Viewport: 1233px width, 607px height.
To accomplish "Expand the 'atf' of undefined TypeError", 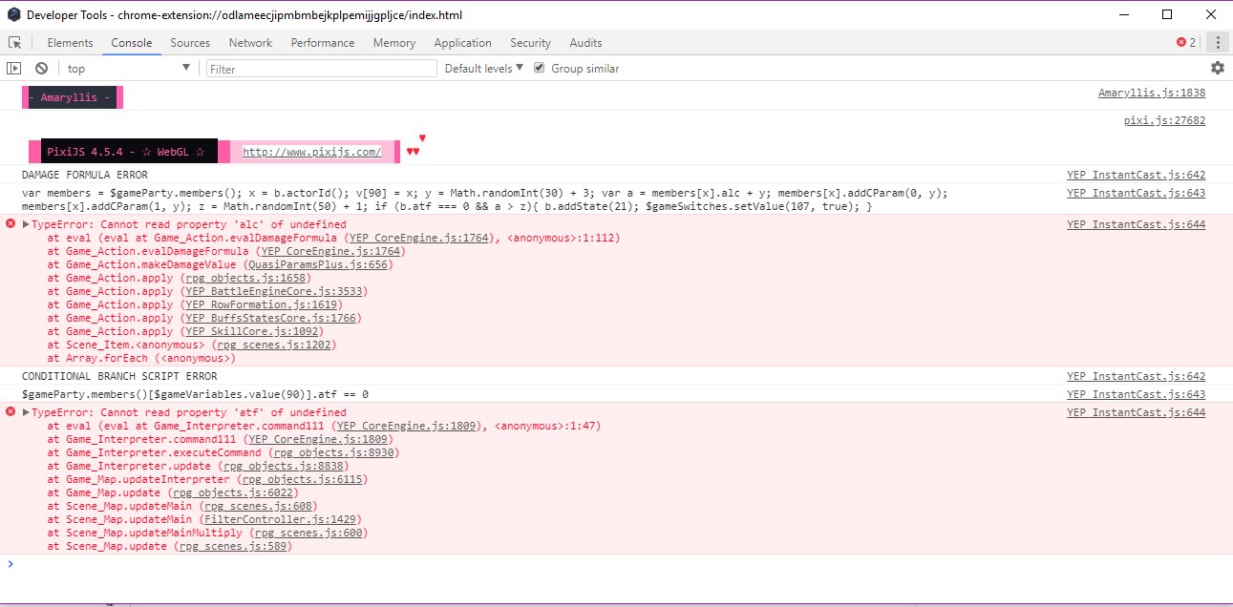I will 26,412.
